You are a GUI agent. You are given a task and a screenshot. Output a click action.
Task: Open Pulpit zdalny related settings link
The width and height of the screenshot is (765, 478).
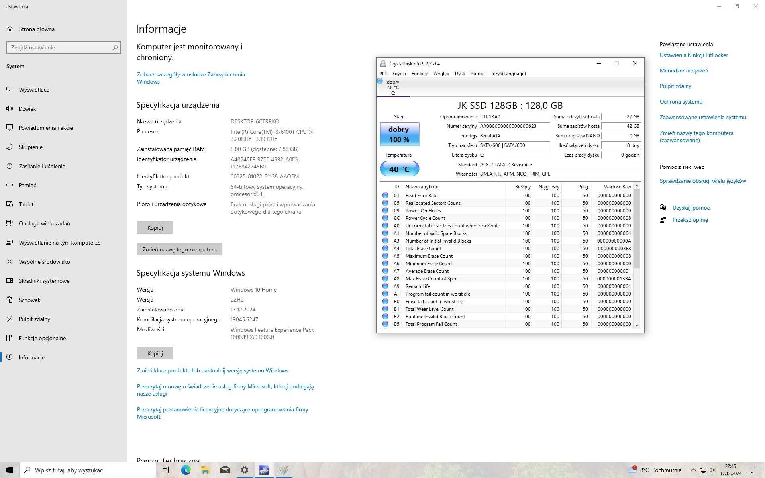(x=675, y=86)
